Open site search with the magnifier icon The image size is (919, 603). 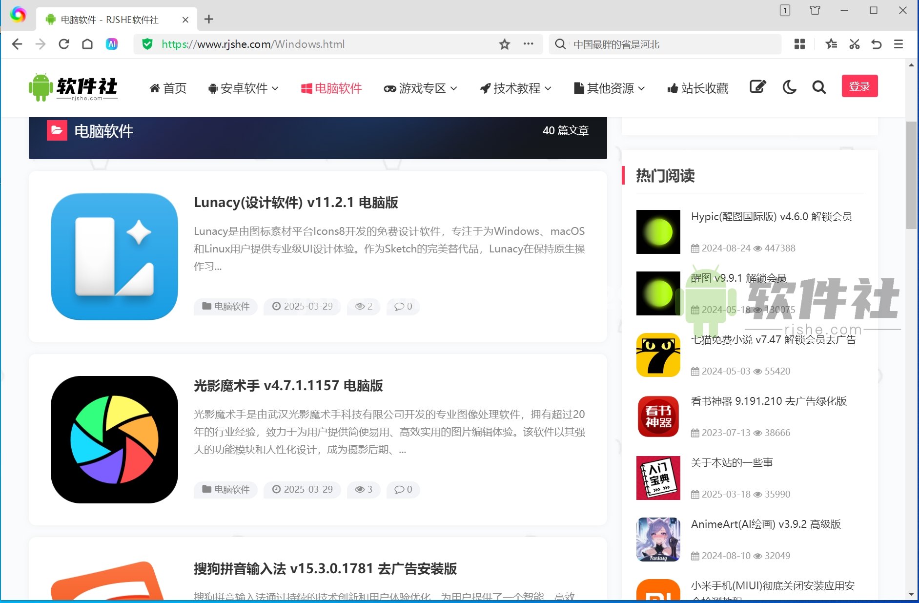click(x=819, y=87)
